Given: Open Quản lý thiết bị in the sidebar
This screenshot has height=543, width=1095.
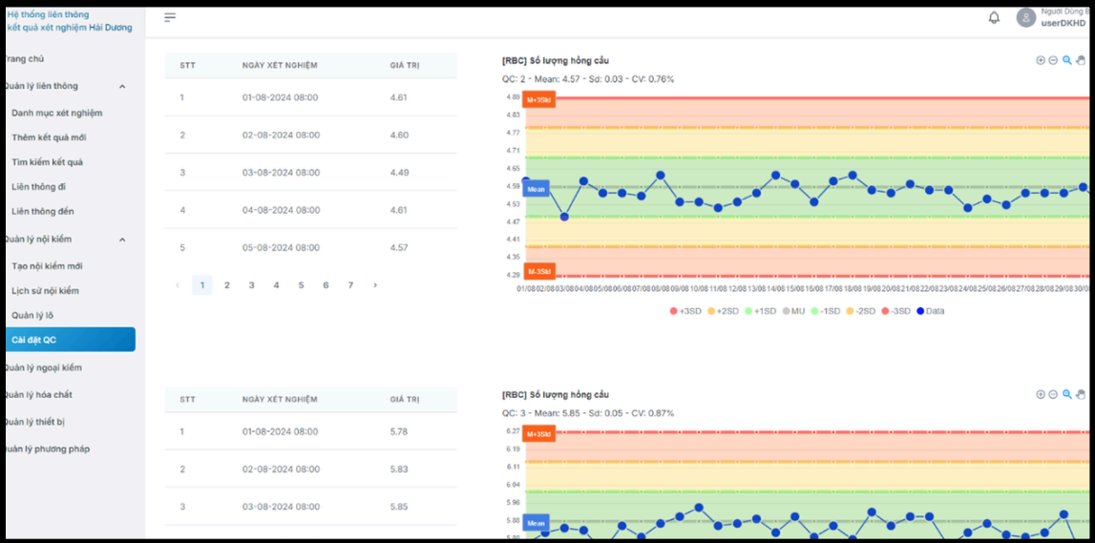Looking at the screenshot, I should point(37,422).
